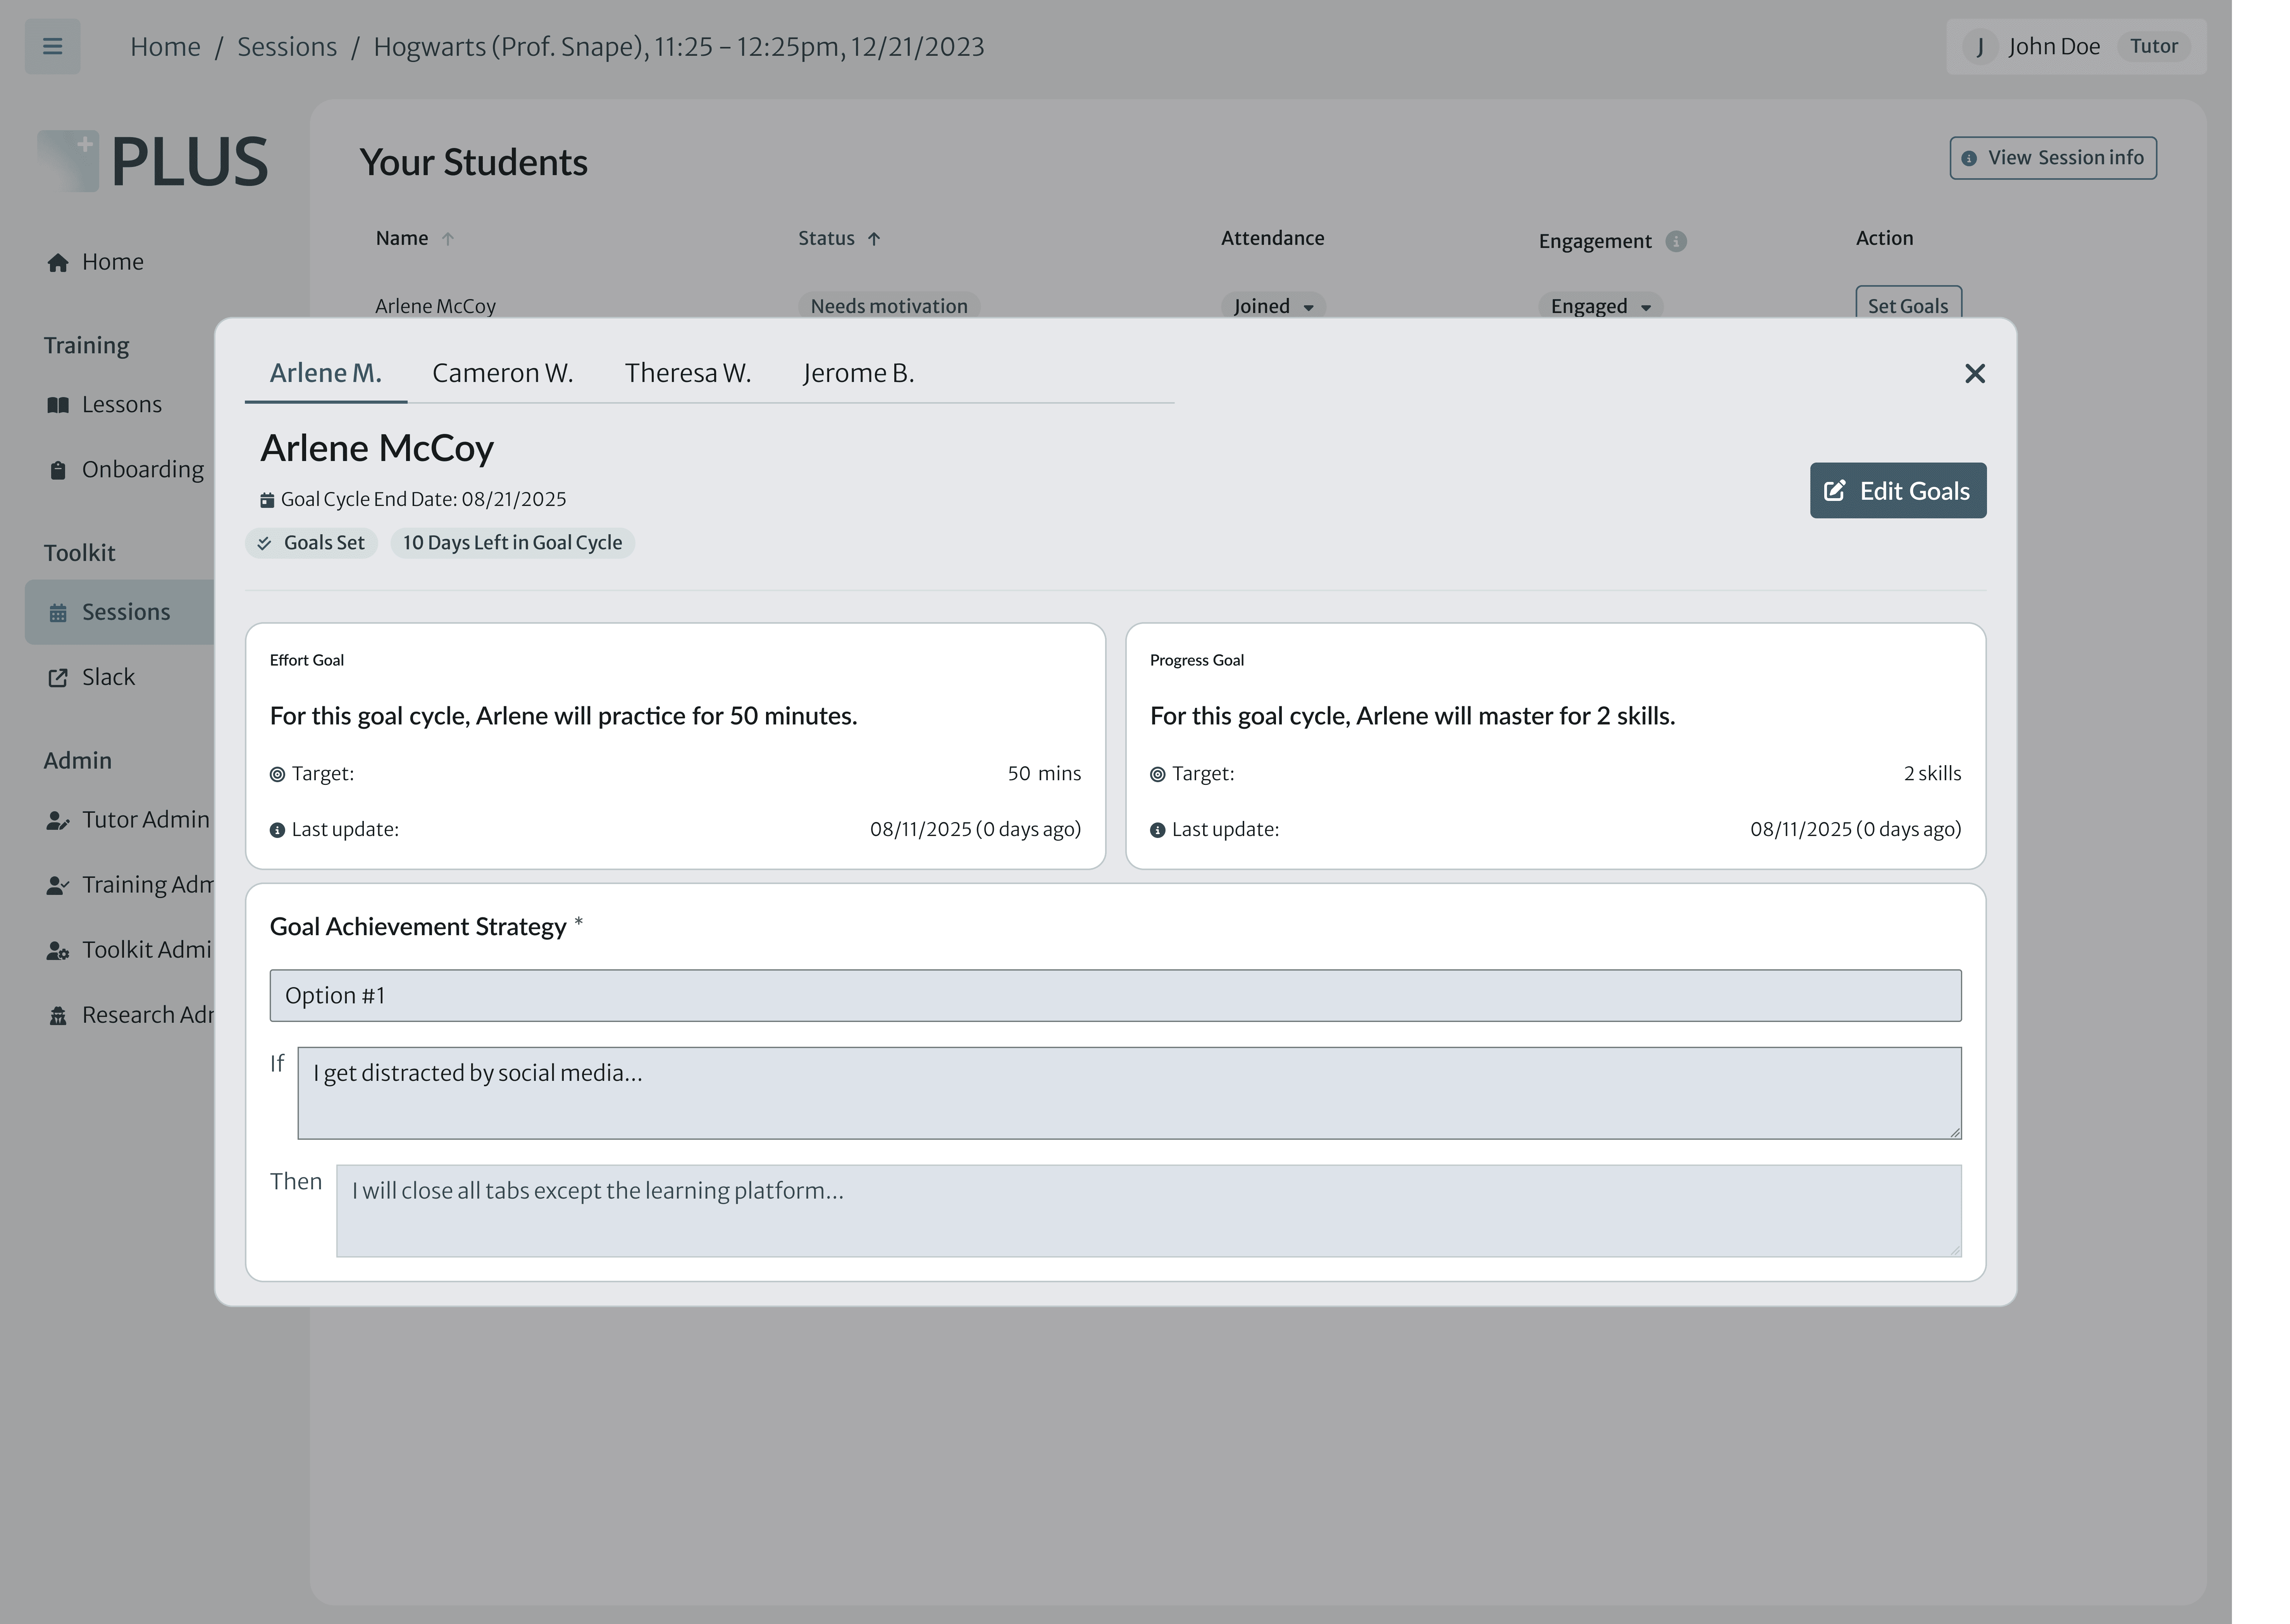Click the Lessons book icon
The image size is (2290, 1624).
pos(58,405)
